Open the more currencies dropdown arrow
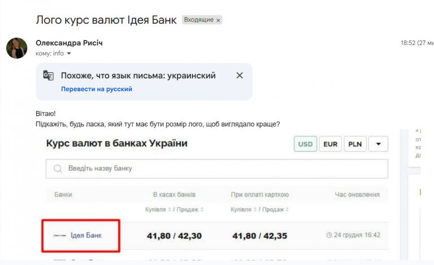 [x=379, y=144]
